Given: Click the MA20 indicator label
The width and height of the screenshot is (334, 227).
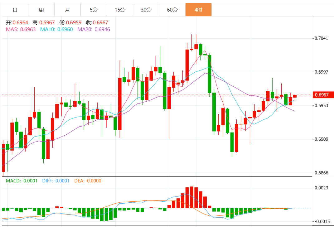Looking at the screenshot, I should click(94, 29).
